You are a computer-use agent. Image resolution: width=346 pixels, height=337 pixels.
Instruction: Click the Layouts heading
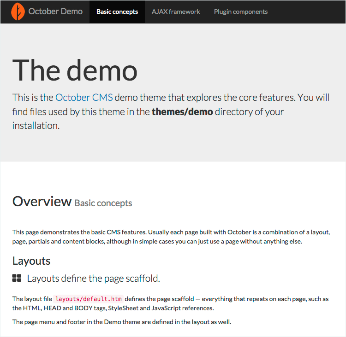pyautogui.click(x=31, y=261)
